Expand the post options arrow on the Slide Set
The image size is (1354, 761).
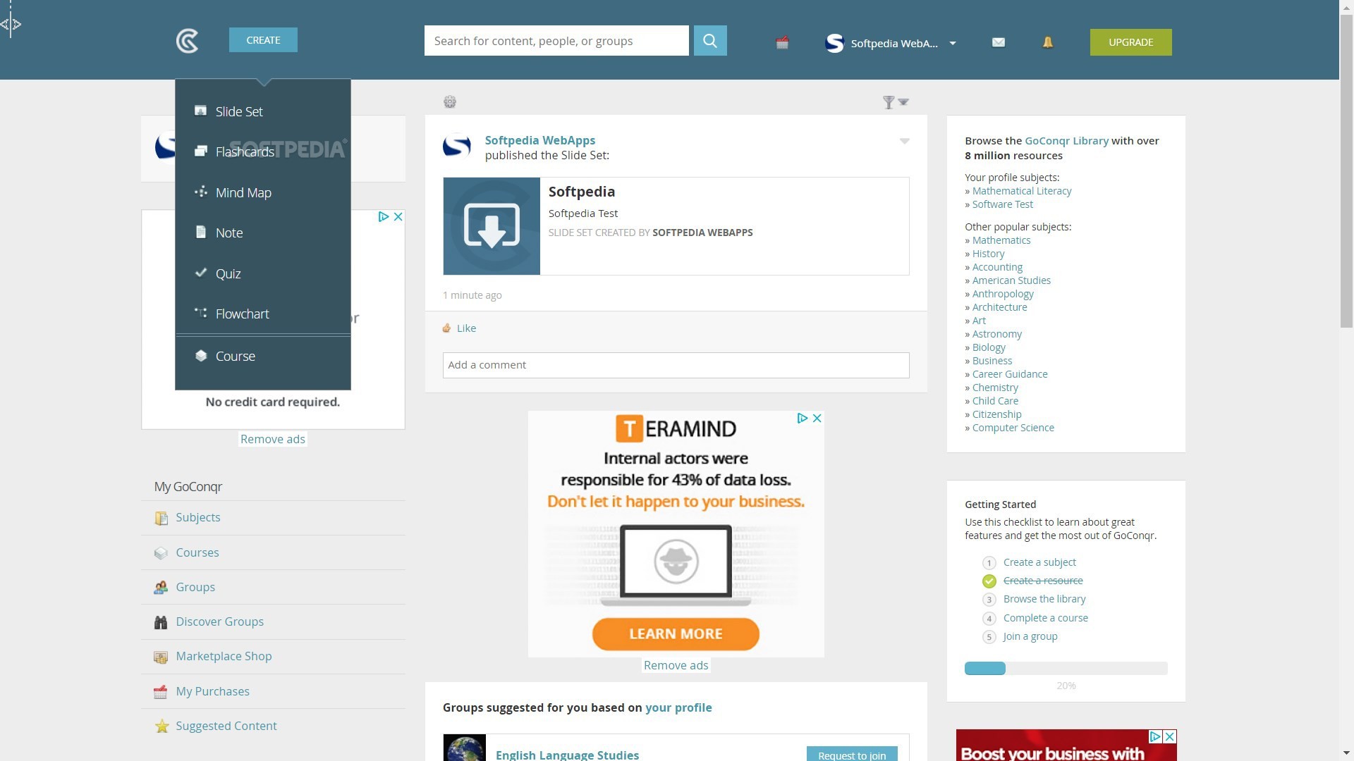coord(905,141)
